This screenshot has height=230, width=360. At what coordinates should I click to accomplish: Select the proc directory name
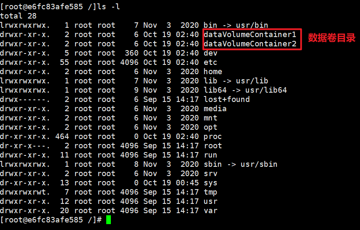click(212, 136)
